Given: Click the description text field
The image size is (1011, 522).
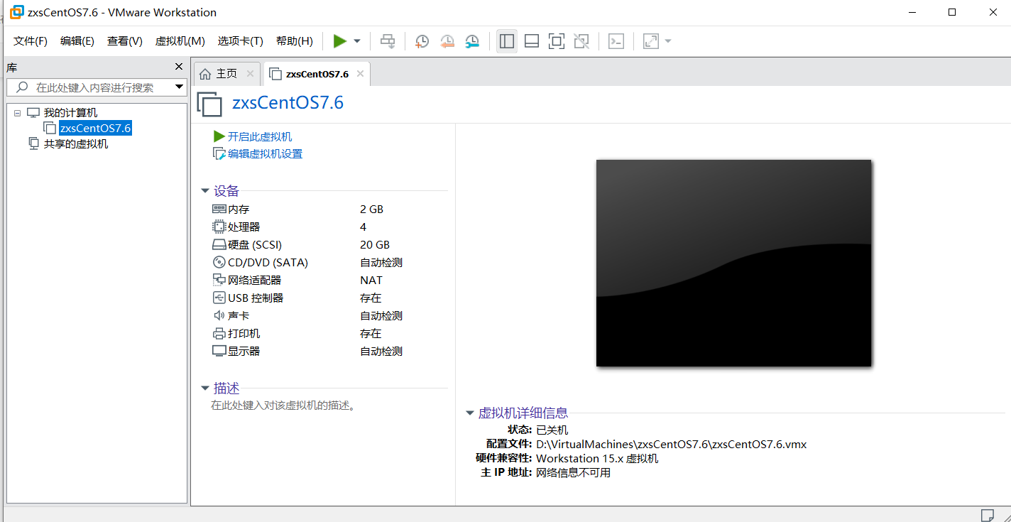Looking at the screenshot, I should pyautogui.click(x=283, y=406).
